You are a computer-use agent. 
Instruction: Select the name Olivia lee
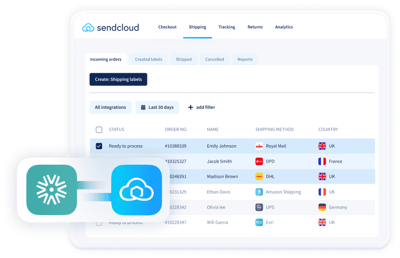tap(216, 207)
